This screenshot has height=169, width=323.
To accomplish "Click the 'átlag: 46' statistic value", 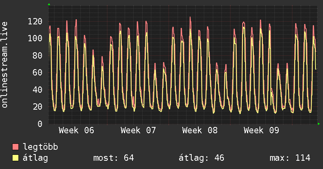I will click(x=201, y=158).
